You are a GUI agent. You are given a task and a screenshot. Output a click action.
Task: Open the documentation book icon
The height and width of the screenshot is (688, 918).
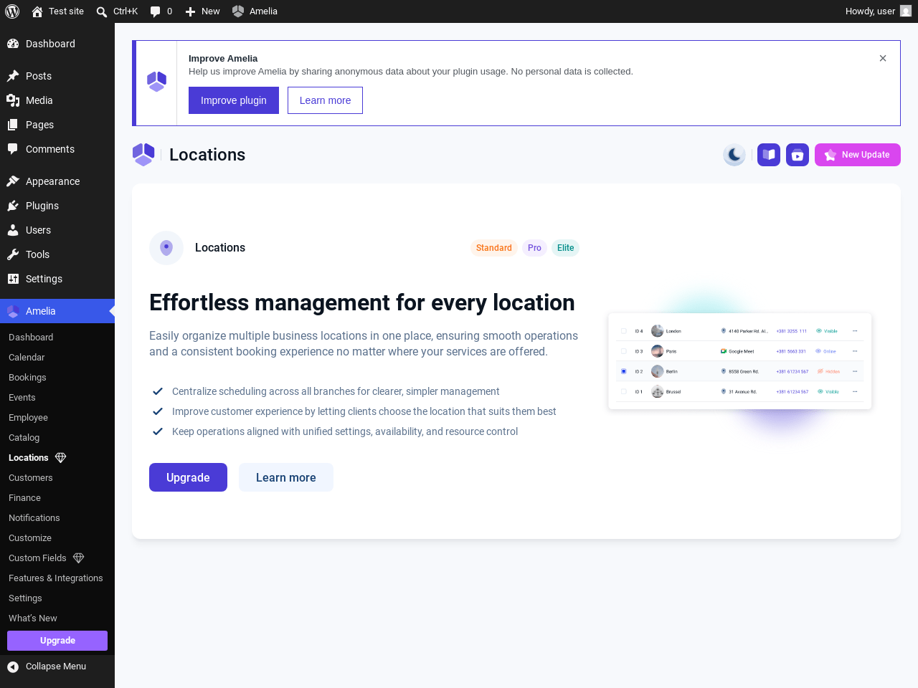point(769,155)
